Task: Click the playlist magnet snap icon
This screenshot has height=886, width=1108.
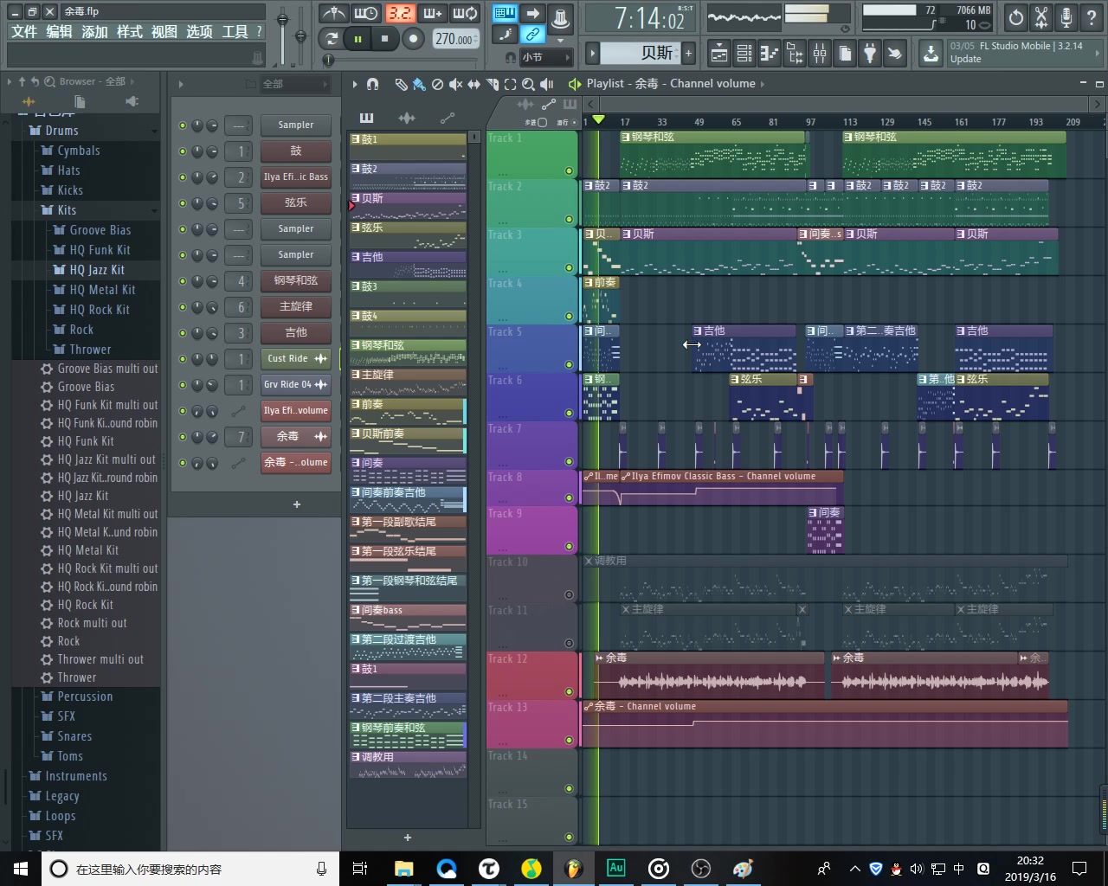Action: coord(373,84)
